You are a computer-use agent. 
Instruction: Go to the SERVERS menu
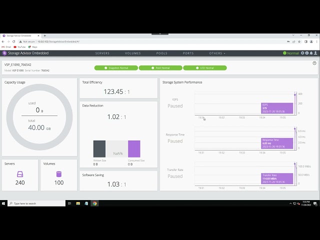102,53
